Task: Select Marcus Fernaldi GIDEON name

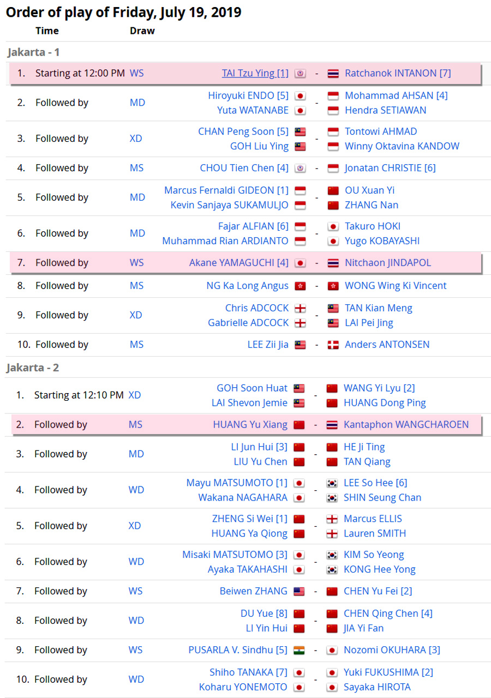Action: pos(226,190)
